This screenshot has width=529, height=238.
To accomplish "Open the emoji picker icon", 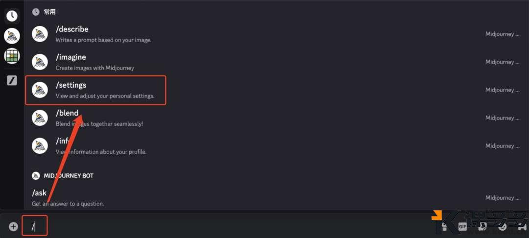I will pos(503,227).
